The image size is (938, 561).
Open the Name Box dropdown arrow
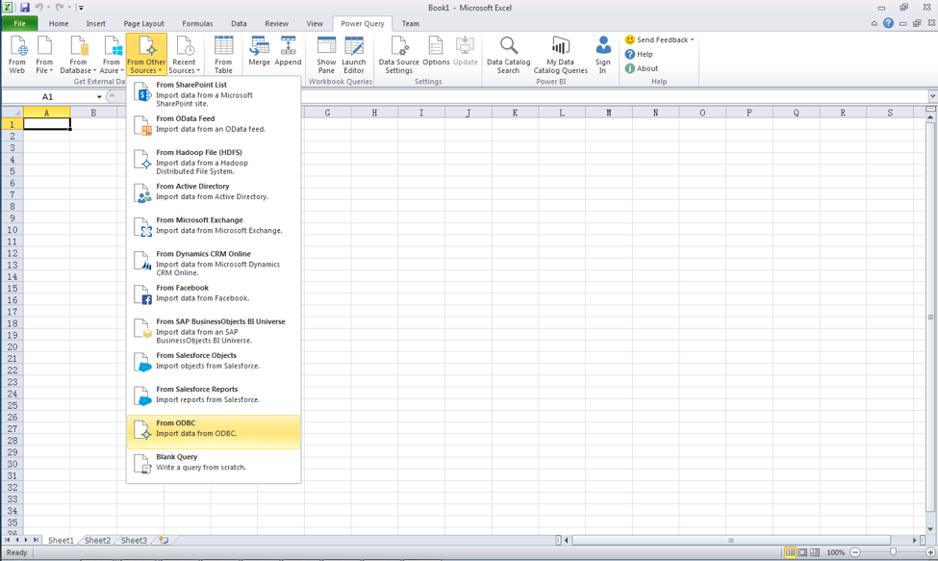pyautogui.click(x=99, y=97)
